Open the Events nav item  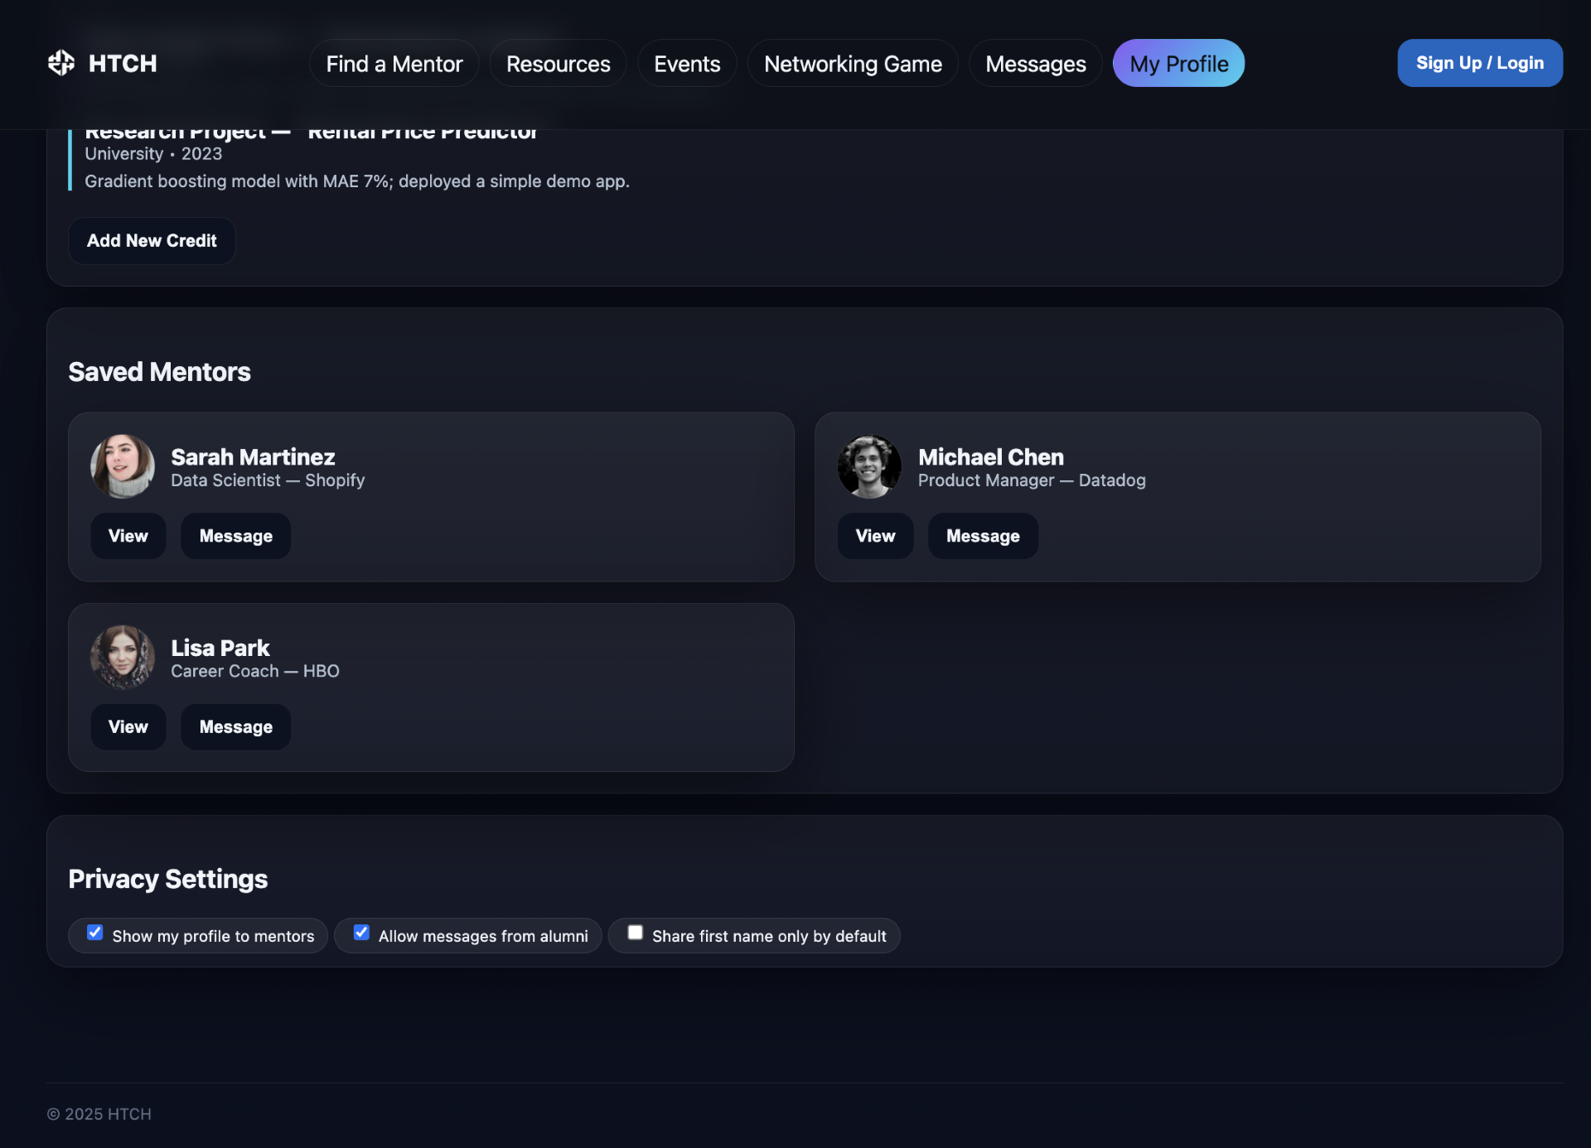(687, 64)
